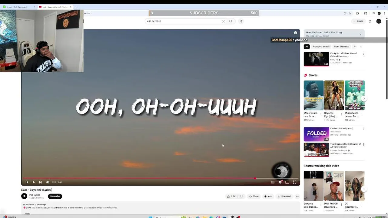Open a new browser tab
The width and height of the screenshot is (388, 218).
76,7
